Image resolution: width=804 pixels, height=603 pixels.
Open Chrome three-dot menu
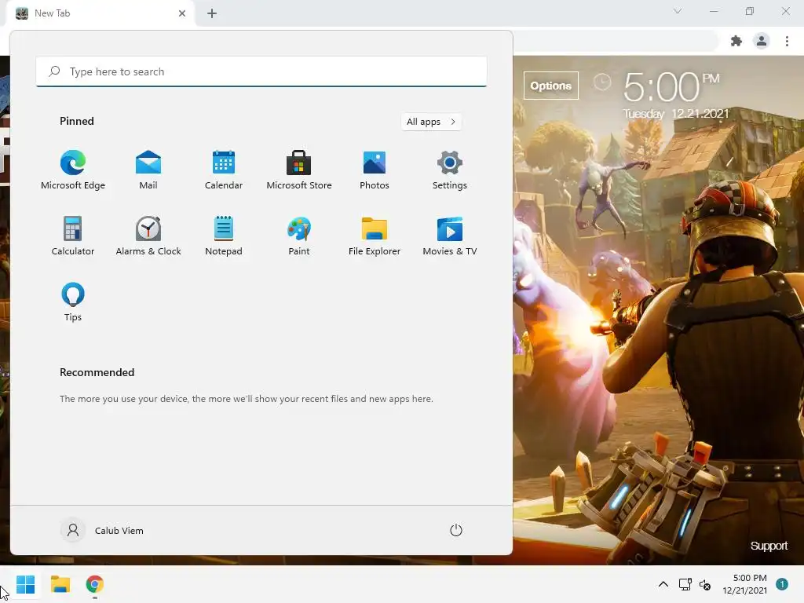787,41
